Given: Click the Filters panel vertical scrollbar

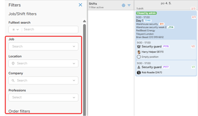Looking at the screenshot, I should (x=85, y=70).
